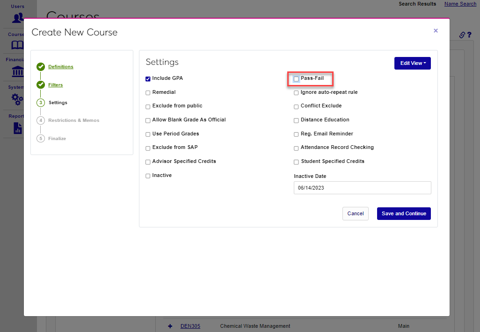Tick Student Specified Credits checkbox
This screenshot has width=480, height=332.
coord(296,162)
